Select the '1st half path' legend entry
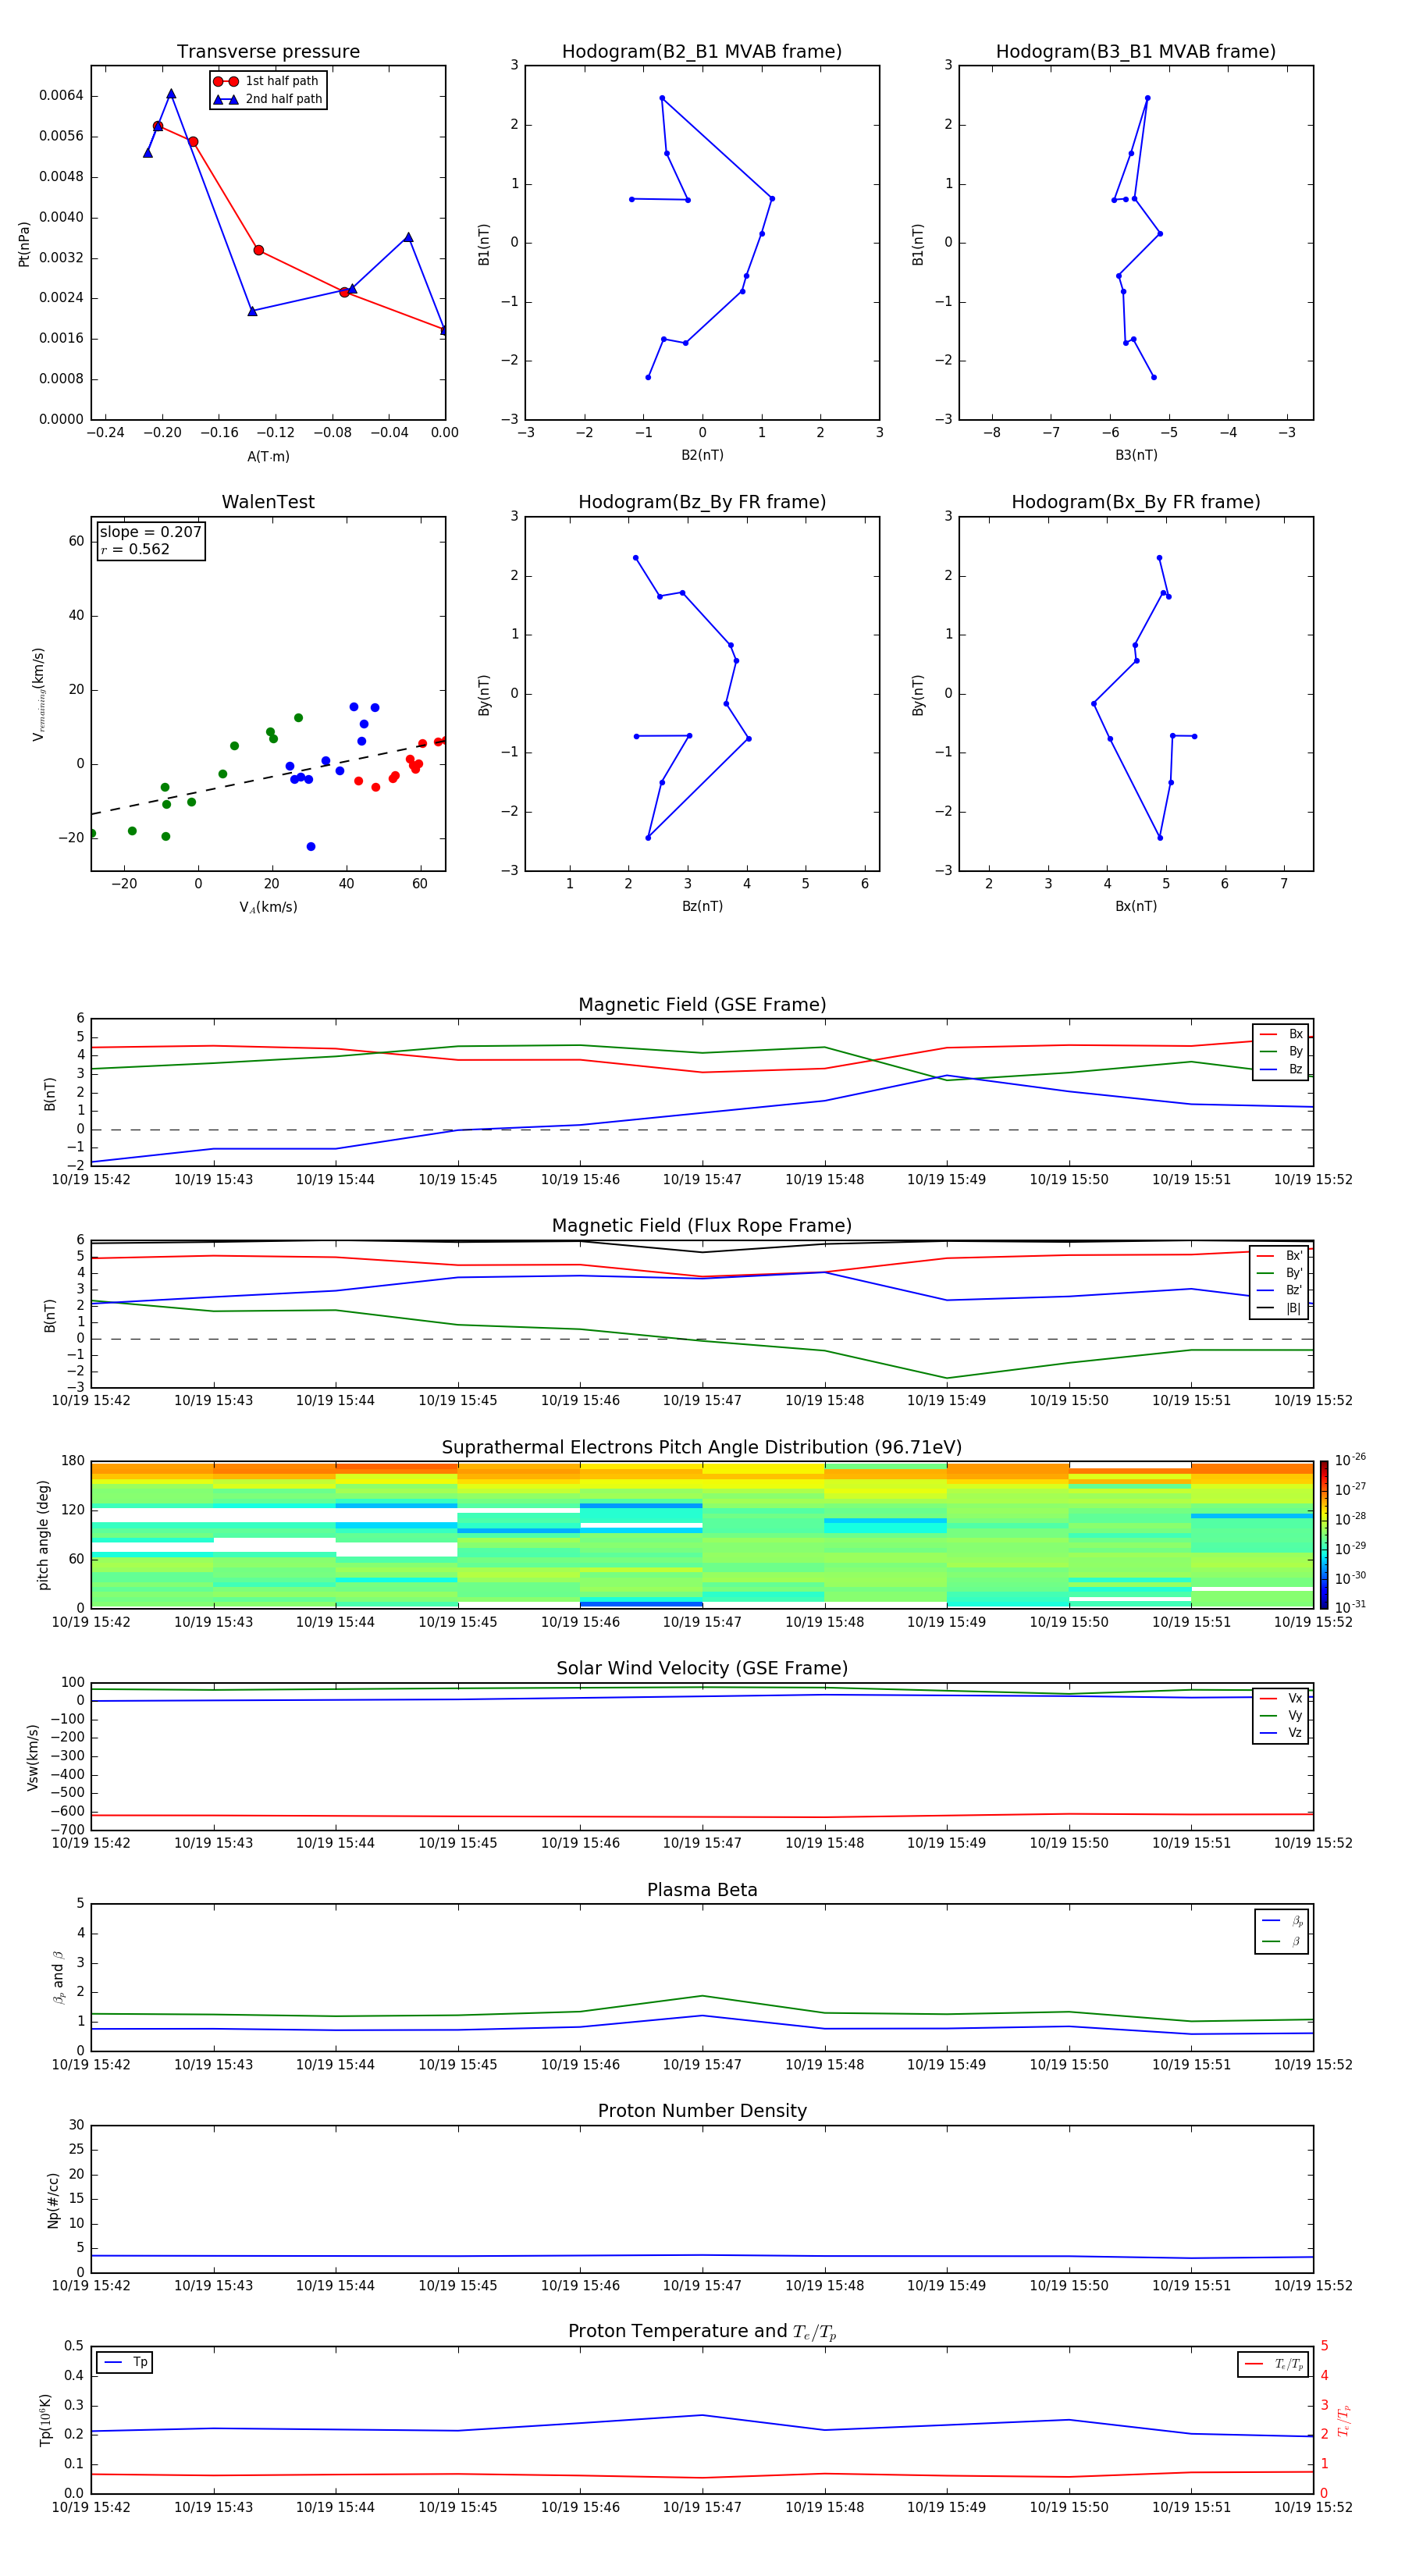The image size is (1405, 2576). click(x=267, y=81)
